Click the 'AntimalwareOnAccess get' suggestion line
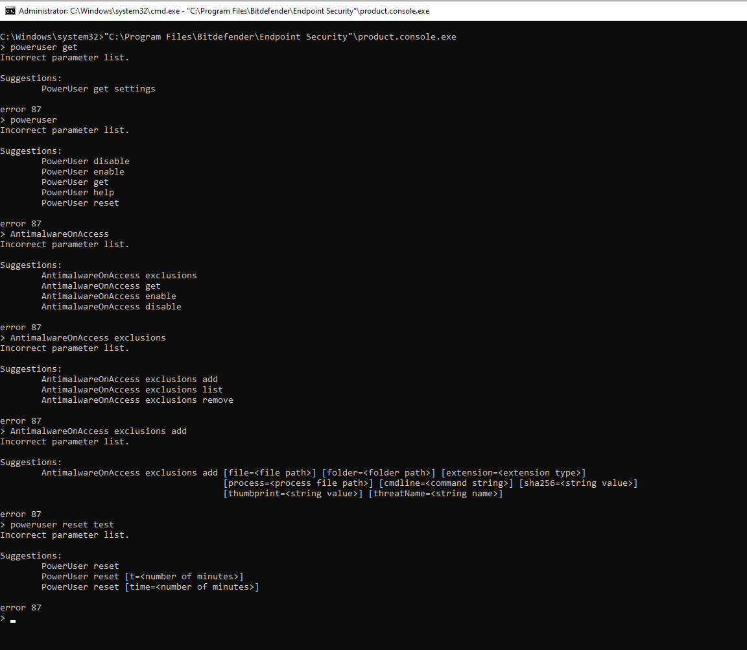This screenshot has width=747, height=650. tap(101, 286)
